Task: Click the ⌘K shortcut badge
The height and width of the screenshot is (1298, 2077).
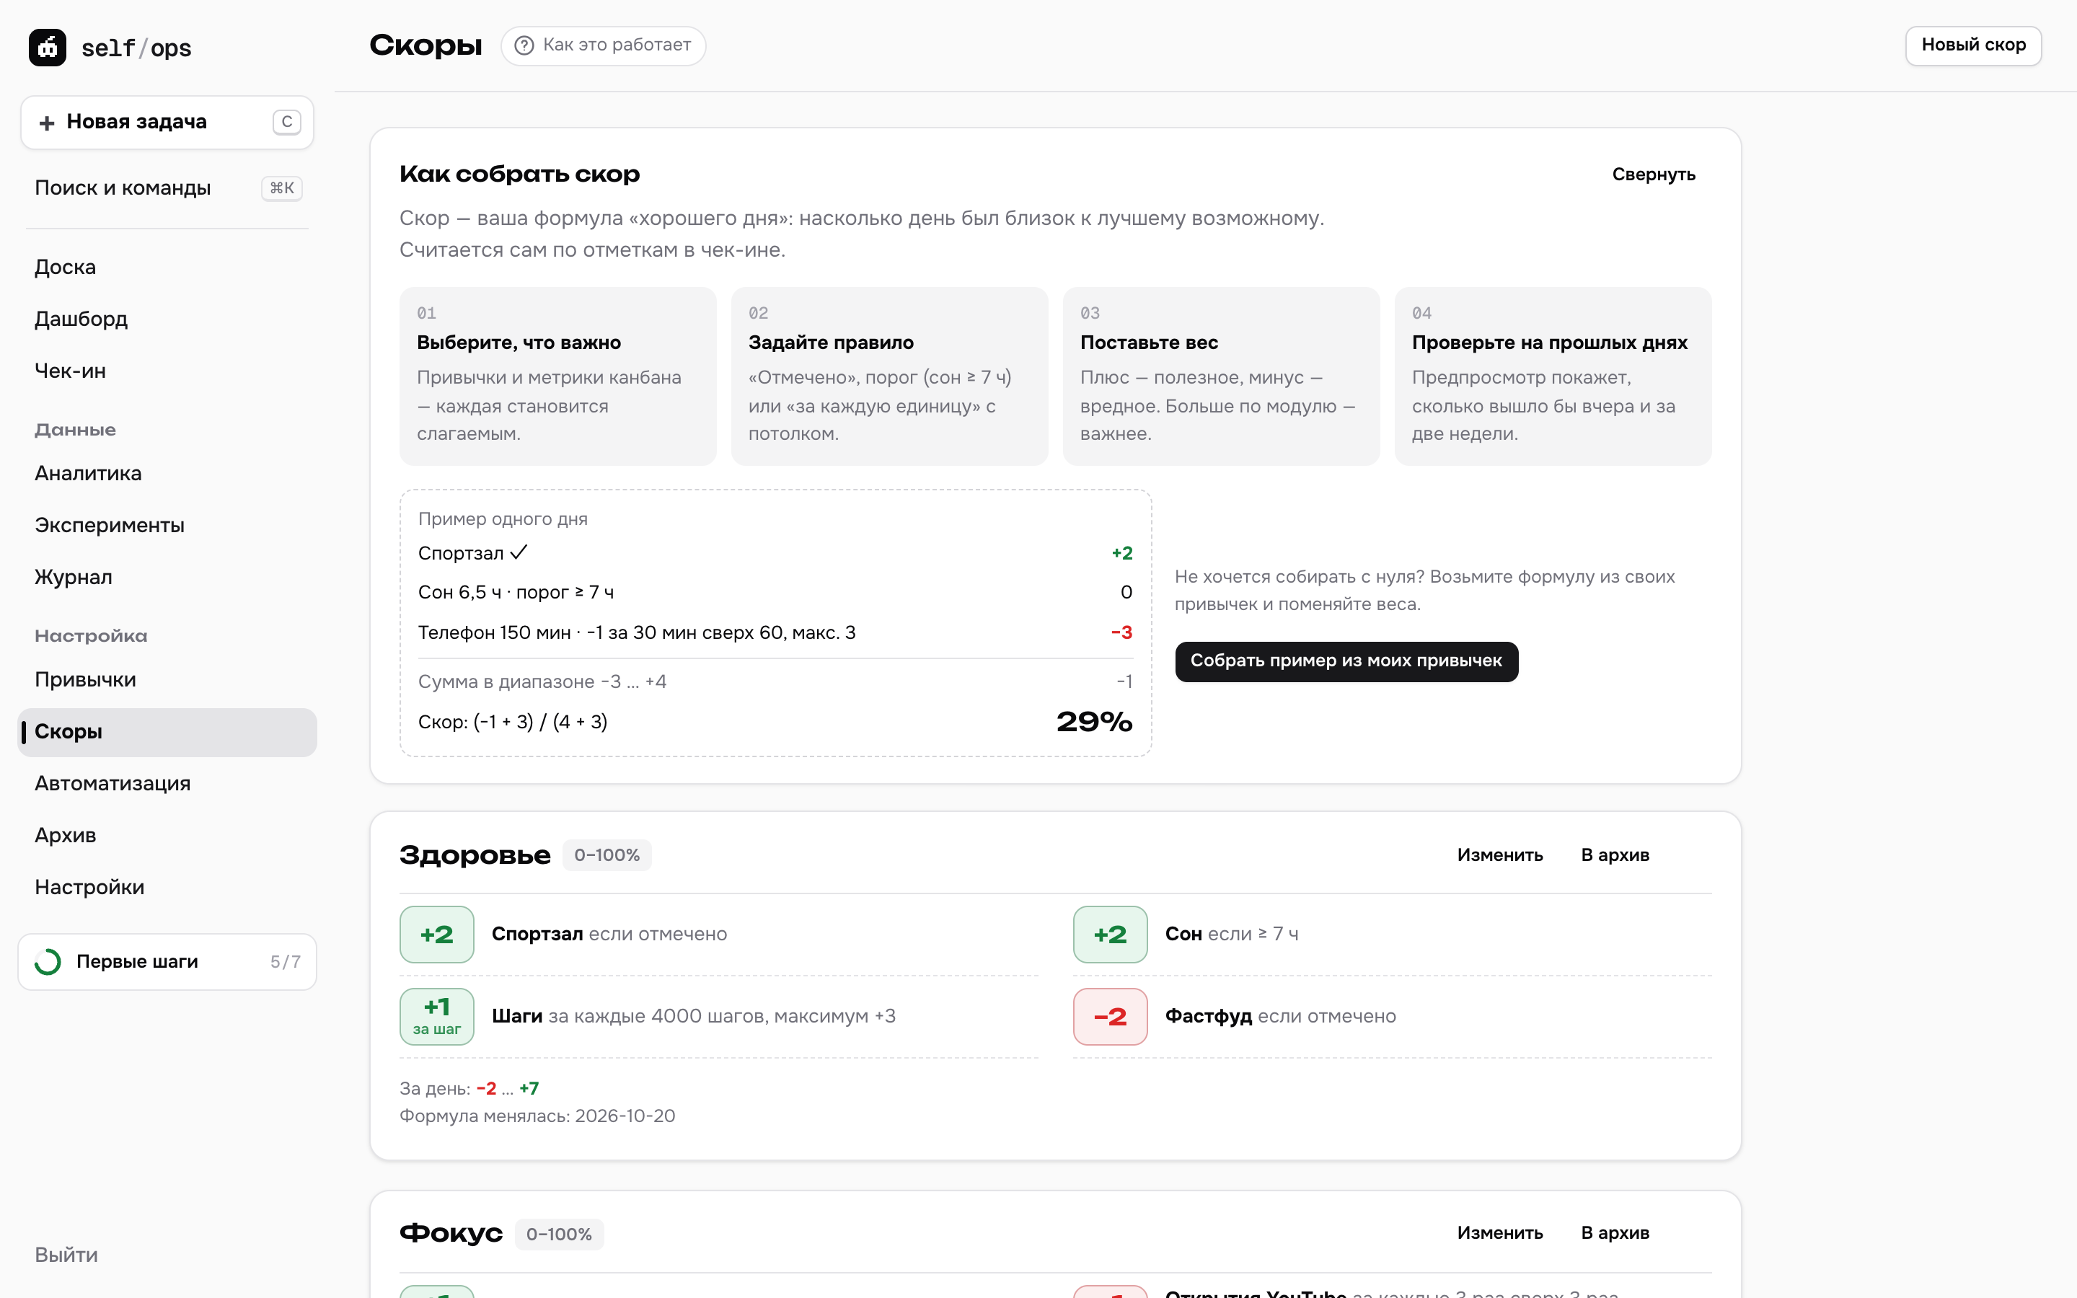Action: point(281,188)
